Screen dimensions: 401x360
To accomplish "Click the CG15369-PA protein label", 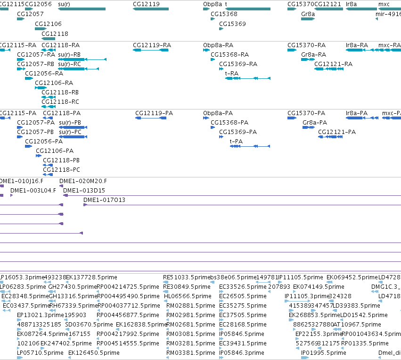I will tap(238, 132).
